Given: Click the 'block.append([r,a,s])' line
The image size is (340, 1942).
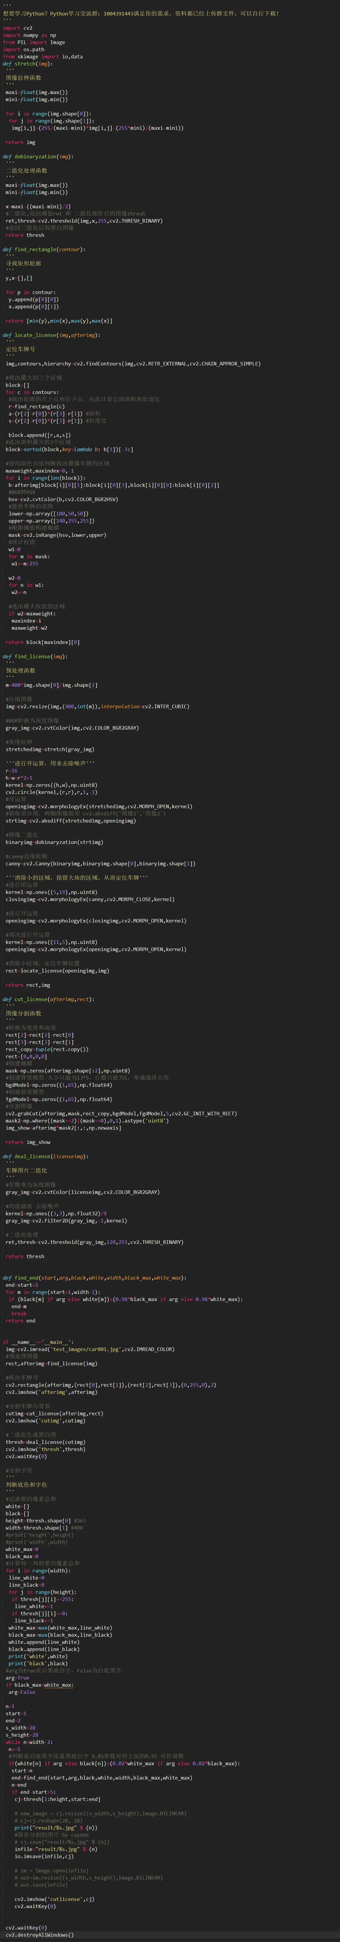Looking at the screenshot, I should (40, 435).
